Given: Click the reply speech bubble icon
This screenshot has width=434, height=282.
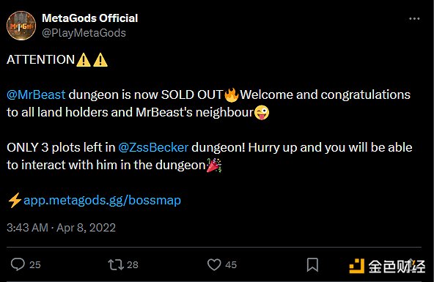Looking at the screenshot, I should click(x=18, y=264).
